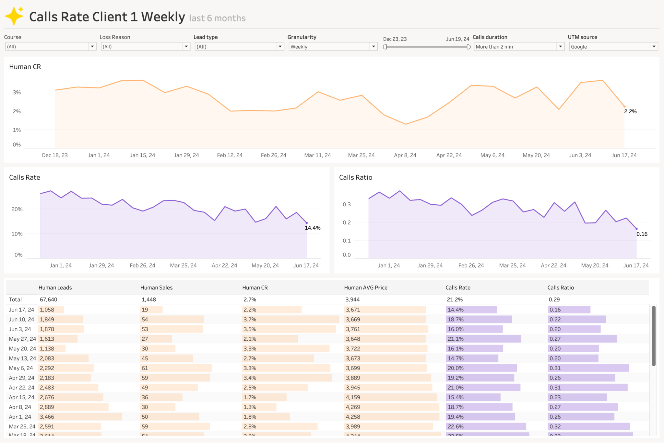Click the Human Sales column header
This screenshot has width=664, height=443.
point(156,288)
